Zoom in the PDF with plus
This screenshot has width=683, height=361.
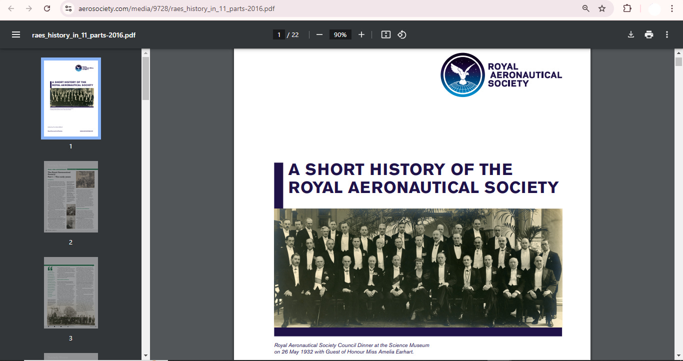[x=361, y=34]
